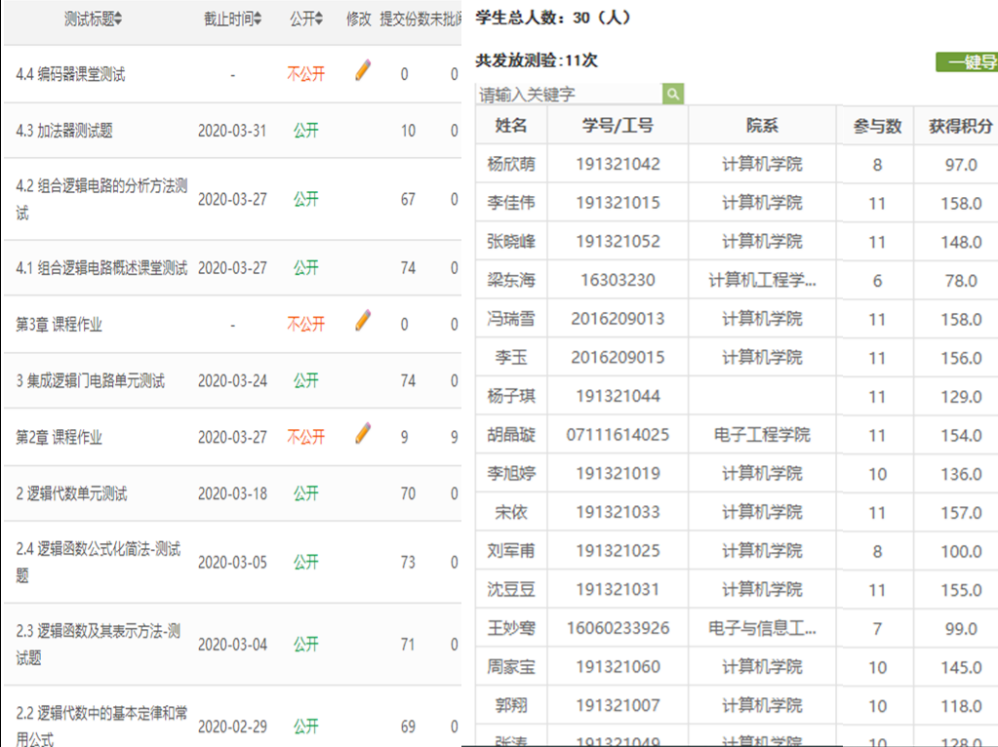Image resolution: width=998 pixels, height=747 pixels.
Task: Click the edit pencil for 第2章 课程作业
Action: pyautogui.click(x=363, y=433)
